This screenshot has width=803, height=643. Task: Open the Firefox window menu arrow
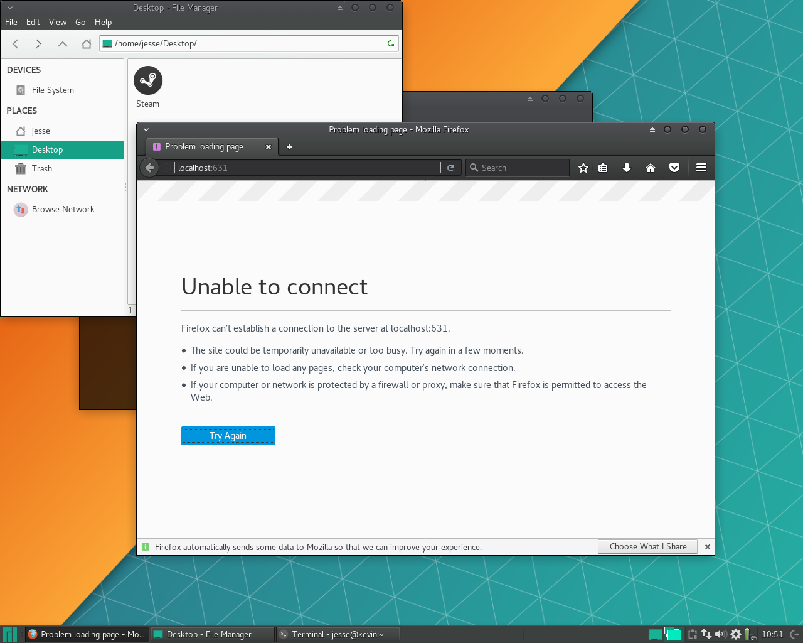click(146, 130)
